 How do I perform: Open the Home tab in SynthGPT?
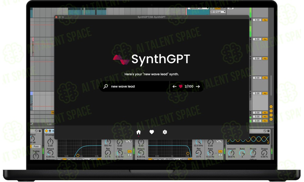[138, 132]
